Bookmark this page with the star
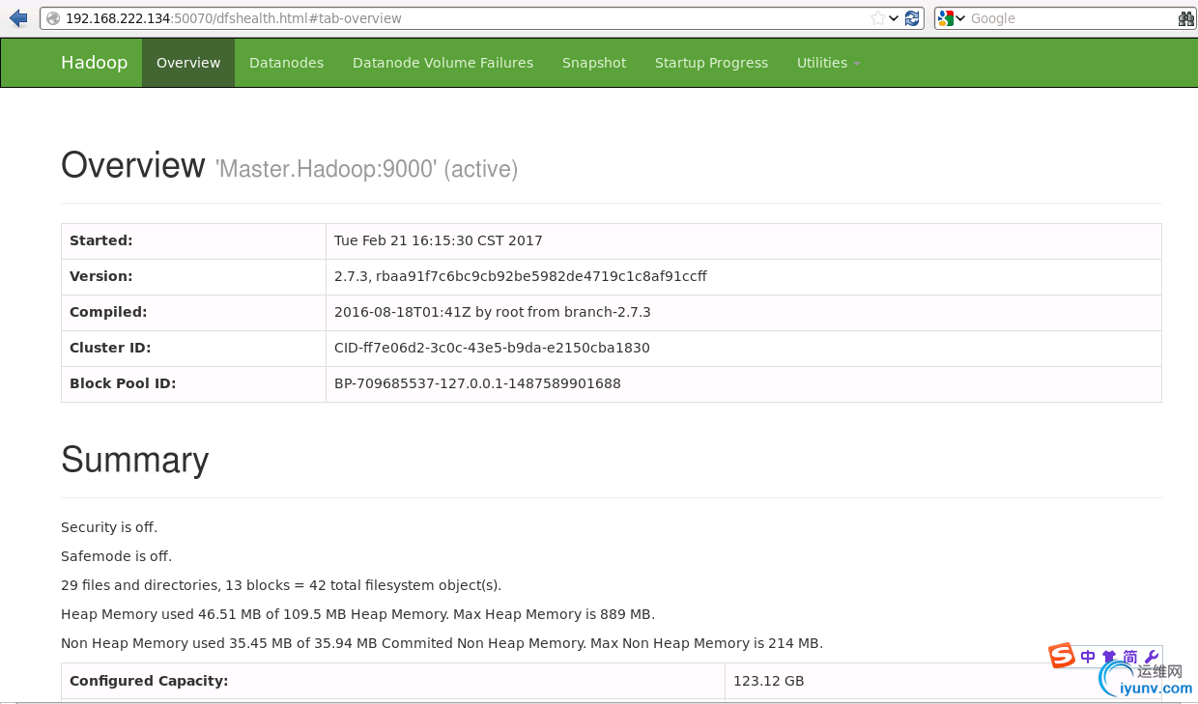The height and width of the screenshot is (704, 1198). tap(877, 18)
